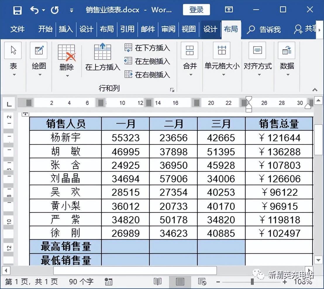
Task: Insert a row with 在上方插入
Action: pos(102,57)
